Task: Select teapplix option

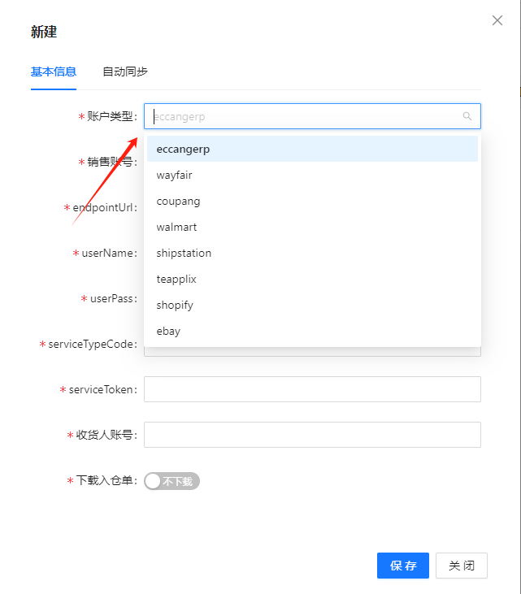Action: tap(312, 280)
